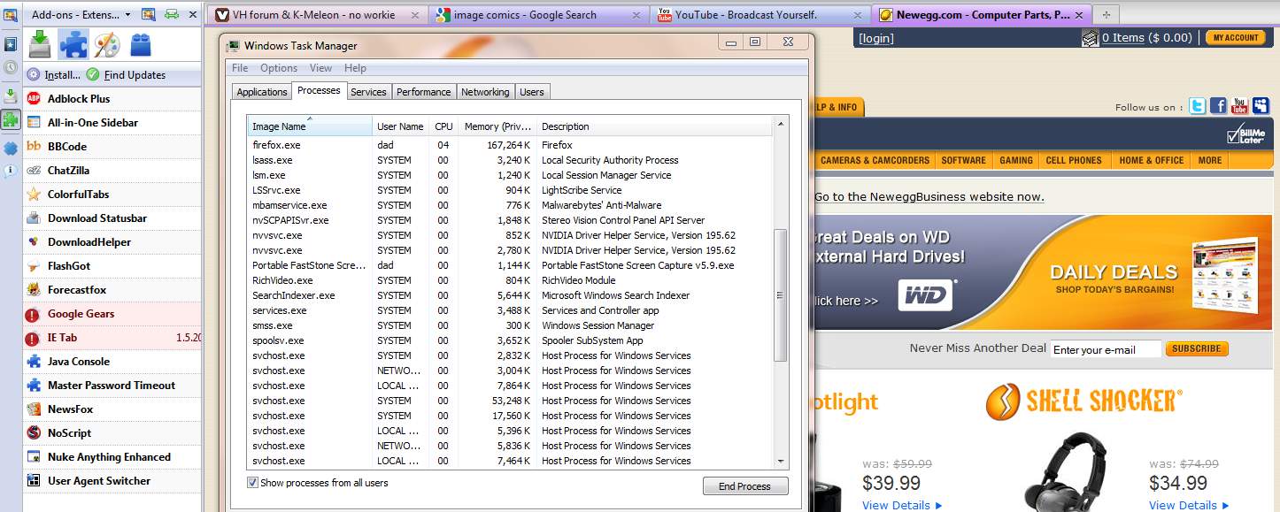
Task: Switch to the Applications tab
Action: pos(262,92)
